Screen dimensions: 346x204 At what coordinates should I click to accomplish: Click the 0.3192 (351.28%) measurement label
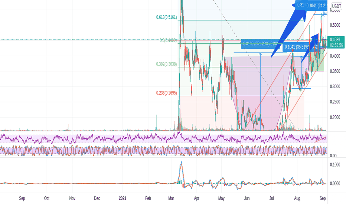click(x=260, y=44)
